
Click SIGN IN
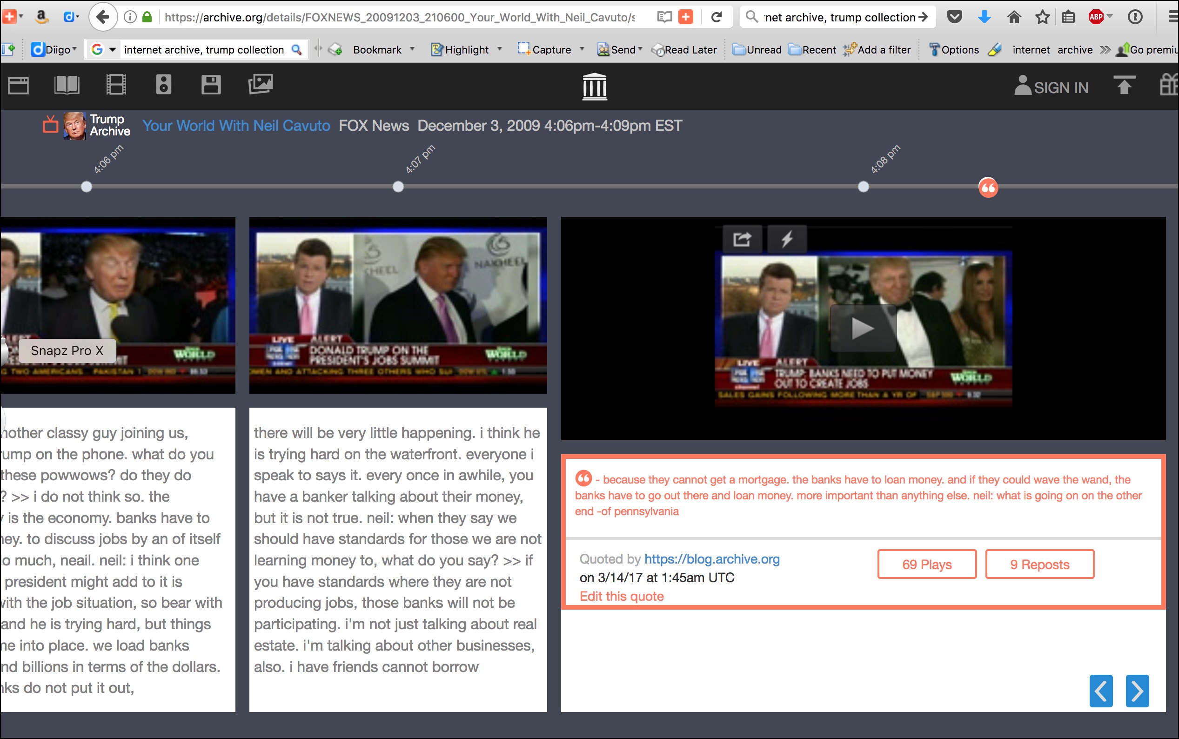click(1051, 87)
